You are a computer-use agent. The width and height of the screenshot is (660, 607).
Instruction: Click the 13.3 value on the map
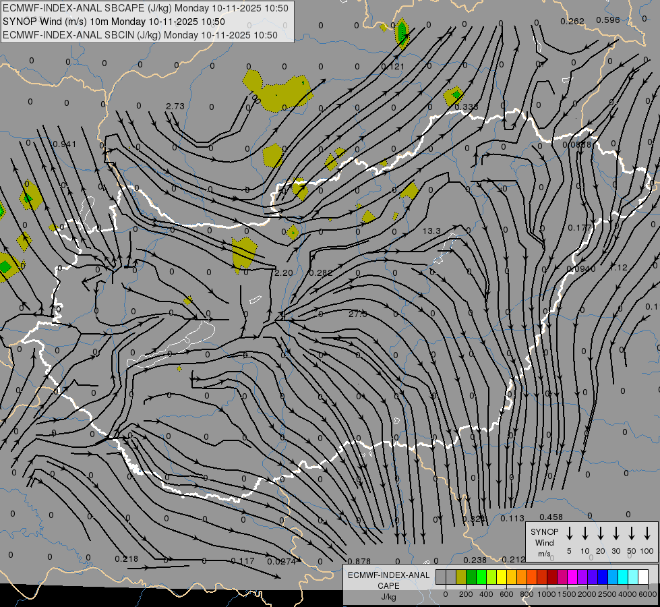[x=431, y=231]
